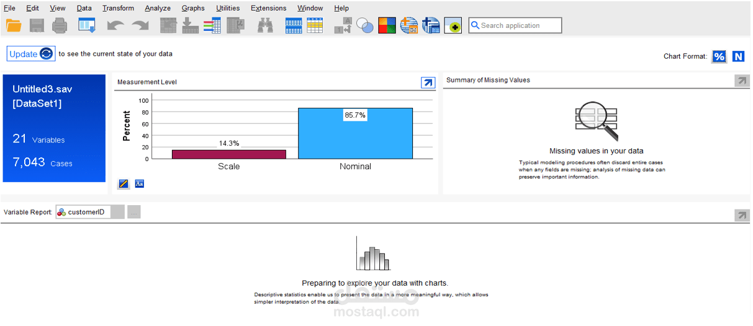This screenshot has height=326, width=753.
Task: Click the Print icon
Action: [60, 25]
